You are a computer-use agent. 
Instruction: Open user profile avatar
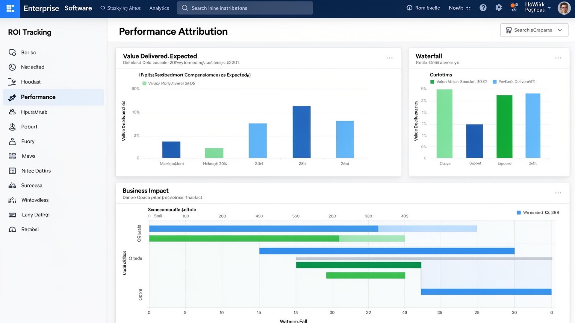[x=564, y=8]
